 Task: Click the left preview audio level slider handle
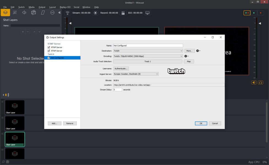(70, 23)
